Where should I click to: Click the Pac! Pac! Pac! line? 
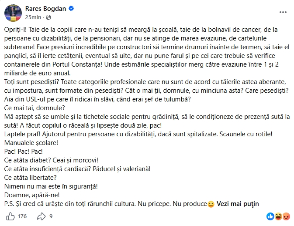point(24,152)
